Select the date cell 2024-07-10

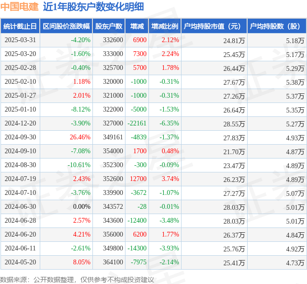coord(21,193)
